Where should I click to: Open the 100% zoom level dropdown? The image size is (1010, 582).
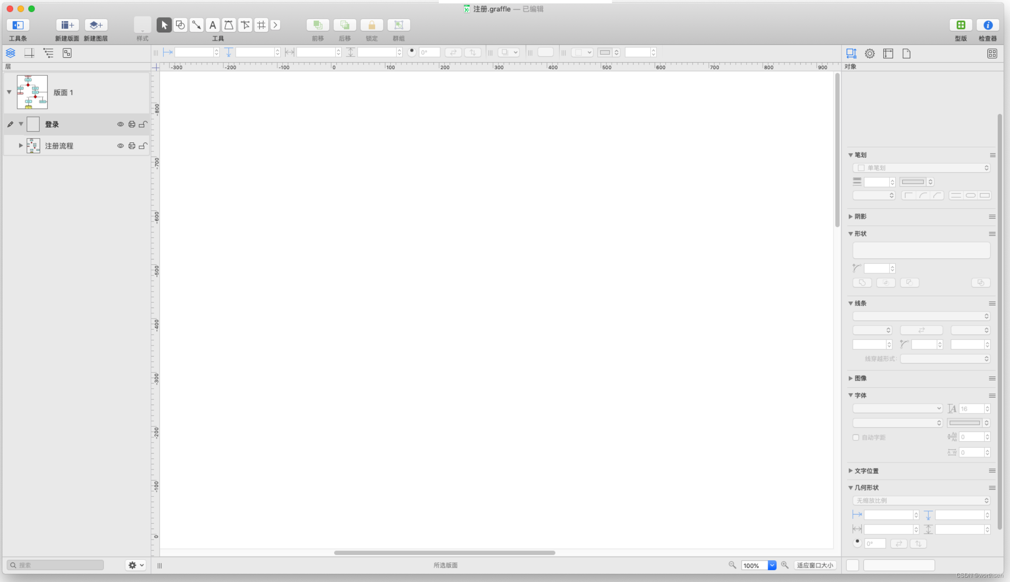772,565
